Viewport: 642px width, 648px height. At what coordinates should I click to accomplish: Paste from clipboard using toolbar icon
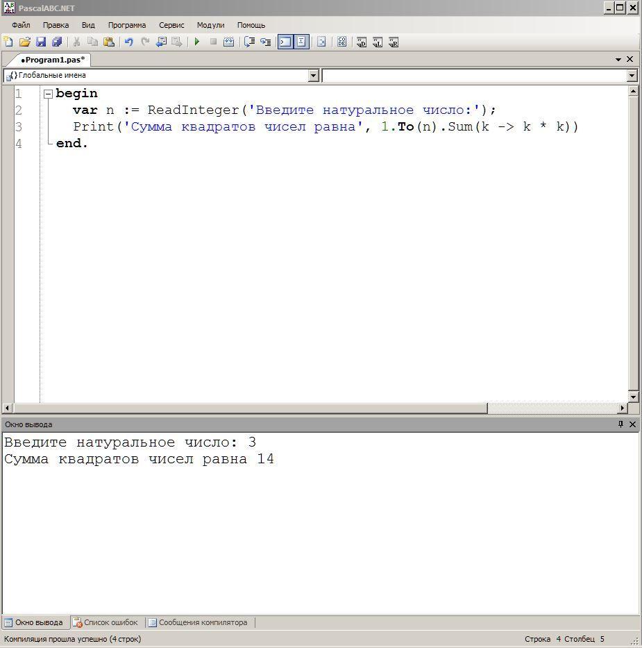pos(109,42)
